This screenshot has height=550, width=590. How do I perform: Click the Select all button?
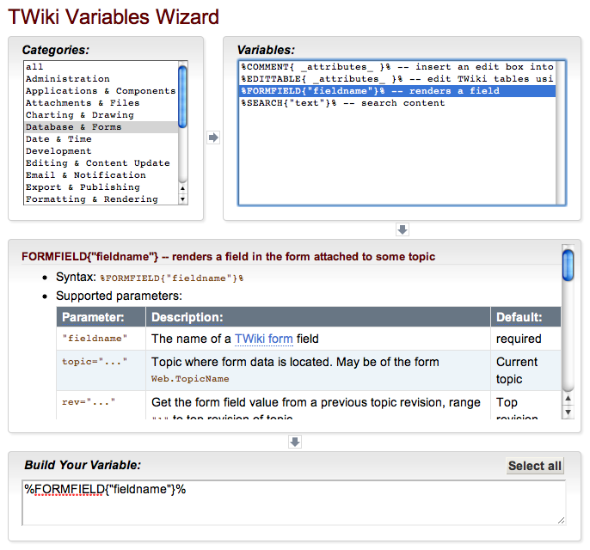point(535,466)
